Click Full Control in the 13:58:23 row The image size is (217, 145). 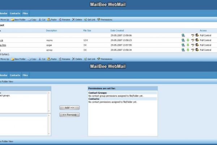pyautogui.click(x=205, y=40)
